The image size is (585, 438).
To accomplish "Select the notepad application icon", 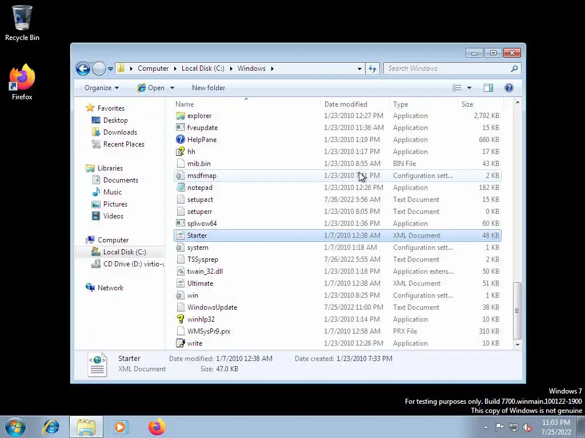I will point(180,187).
